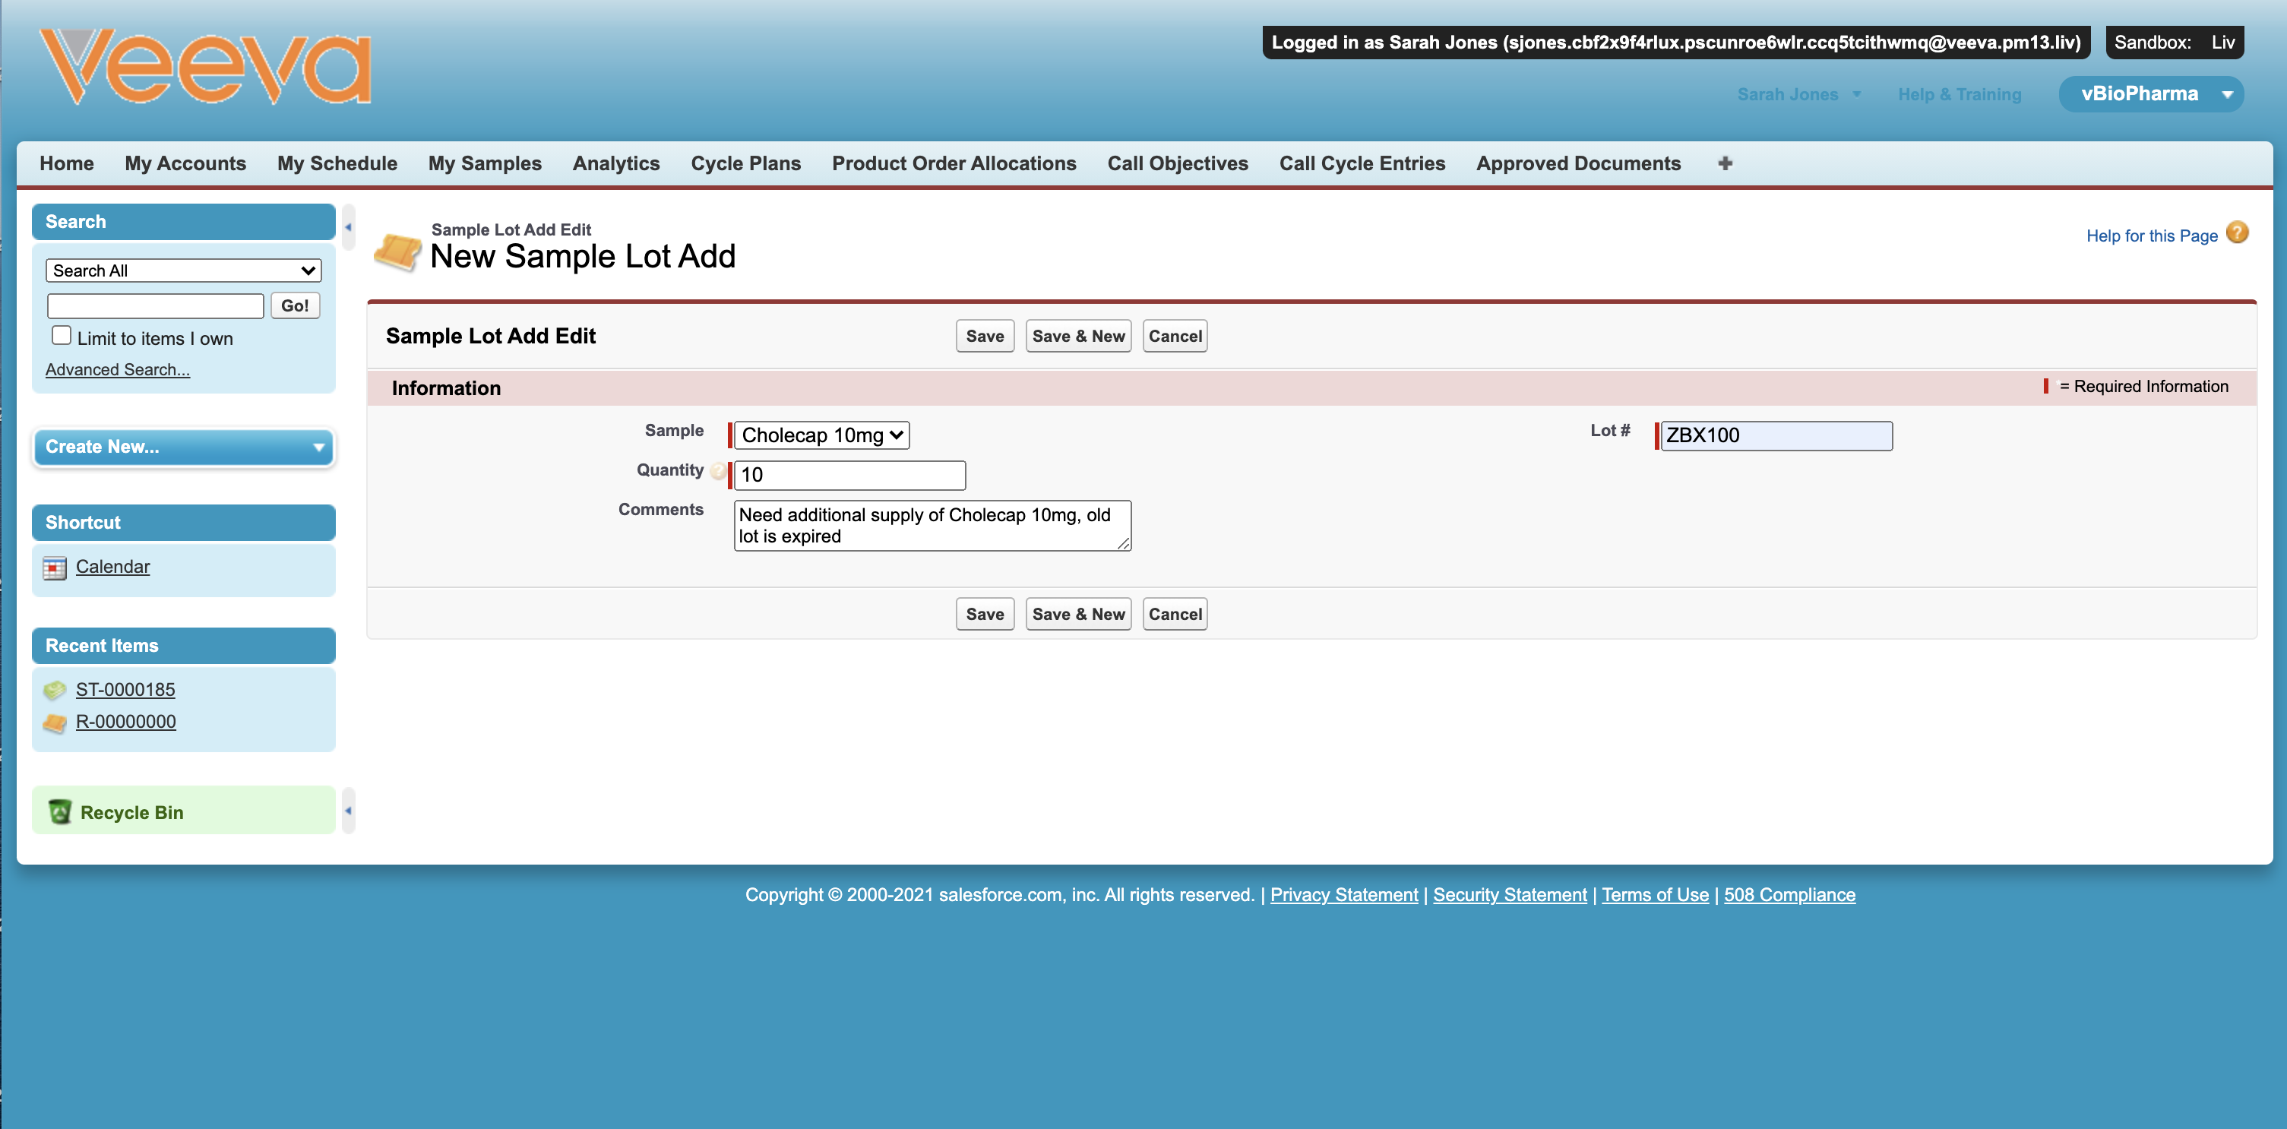Click in the Lot # field

pyautogui.click(x=1775, y=436)
